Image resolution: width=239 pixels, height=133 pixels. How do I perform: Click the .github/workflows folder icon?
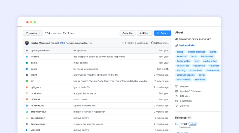pyautogui.click(x=27, y=51)
